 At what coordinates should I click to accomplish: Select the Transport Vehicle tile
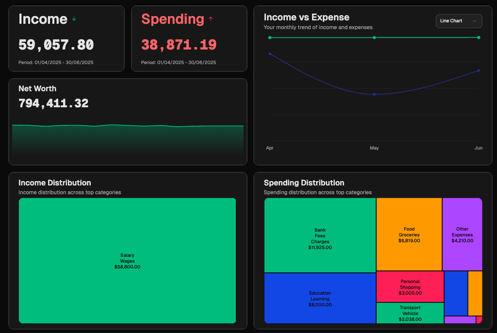tap(410, 313)
